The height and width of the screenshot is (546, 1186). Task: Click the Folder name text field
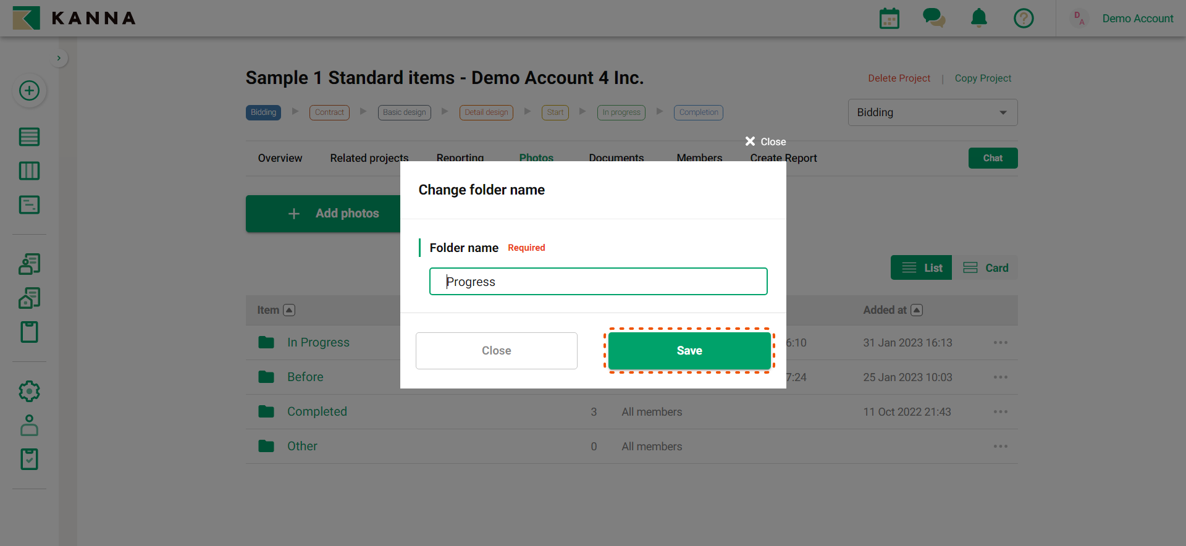(598, 282)
